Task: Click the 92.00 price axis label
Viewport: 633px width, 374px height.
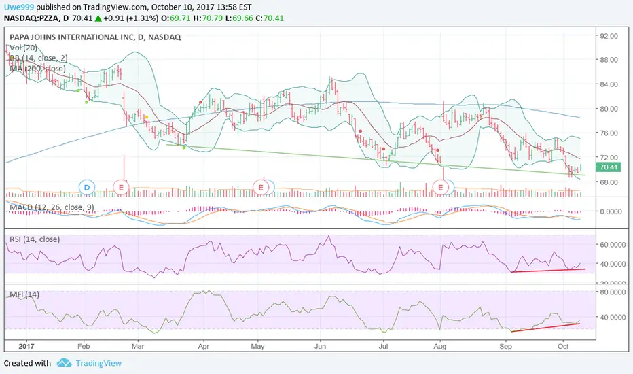Action: [609, 36]
